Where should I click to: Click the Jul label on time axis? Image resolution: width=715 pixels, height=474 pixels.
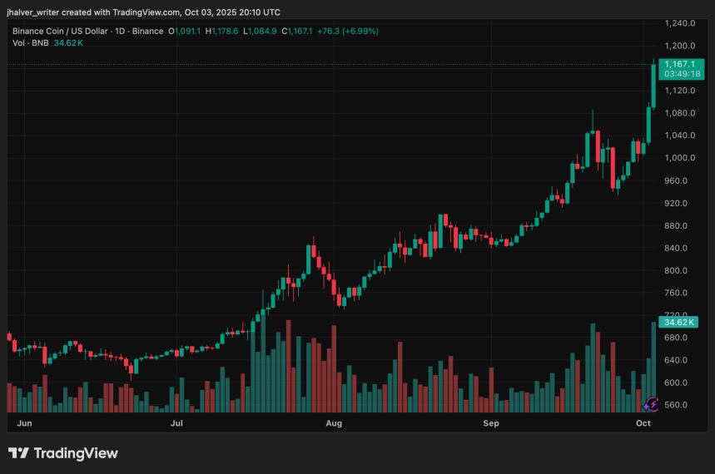click(x=176, y=423)
